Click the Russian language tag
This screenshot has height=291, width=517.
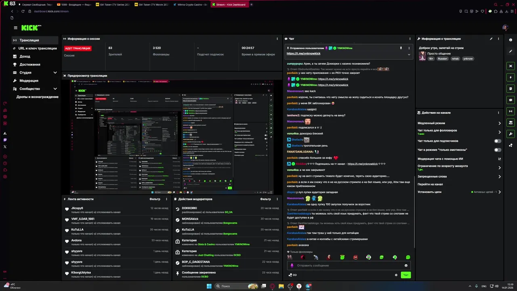pyautogui.click(x=443, y=59)
